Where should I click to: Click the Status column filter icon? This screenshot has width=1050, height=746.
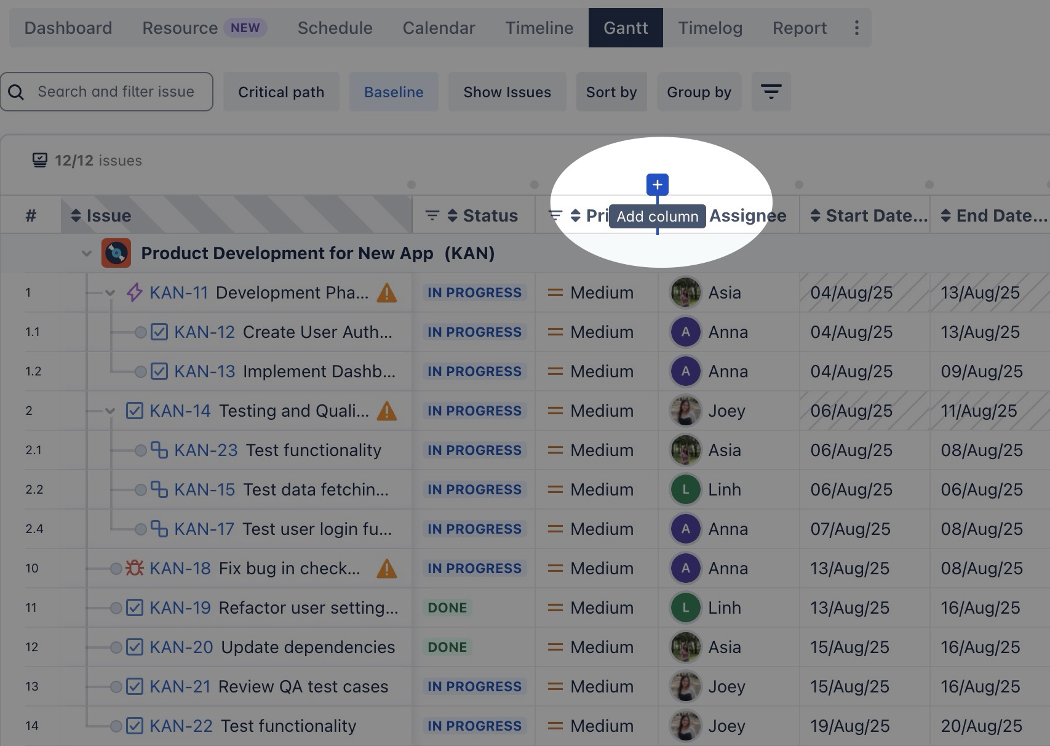tap(432, 215)
